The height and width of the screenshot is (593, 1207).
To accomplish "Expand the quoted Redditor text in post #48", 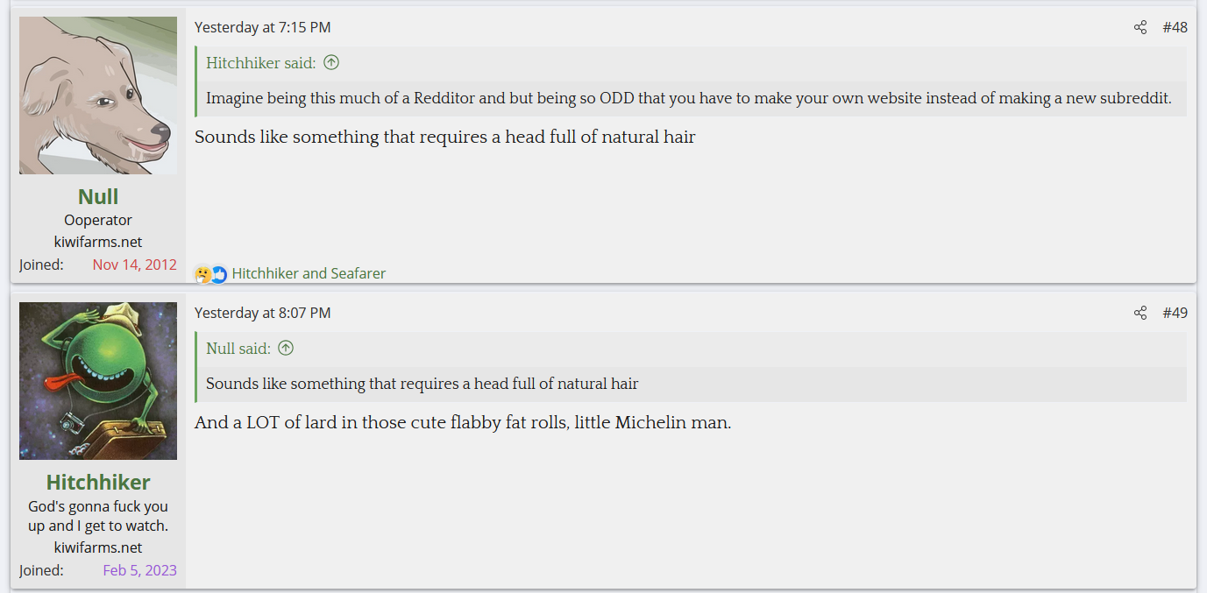I will (x=688, y=98).
